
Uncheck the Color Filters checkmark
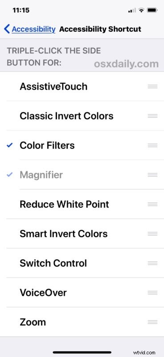(x=10, y=145)
